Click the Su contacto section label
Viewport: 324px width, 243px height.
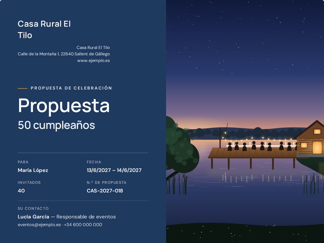click(33, 208)
